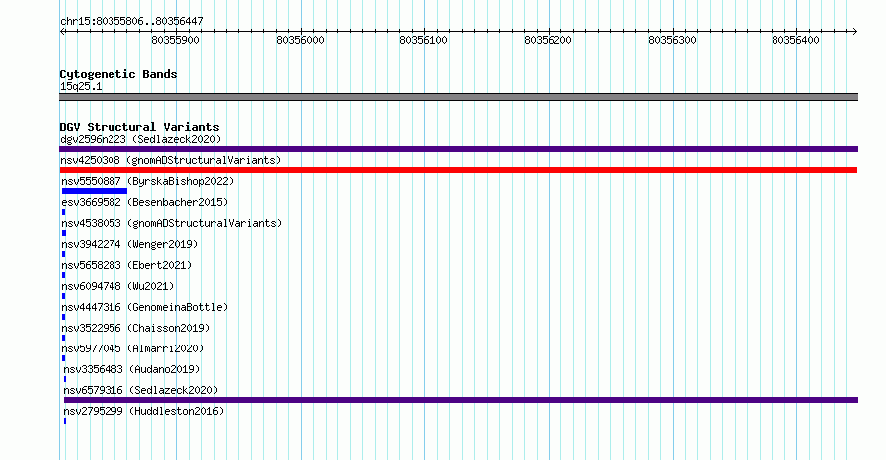Click the 80355900 ruler position
886x460 pixels.
coord(176,40)
